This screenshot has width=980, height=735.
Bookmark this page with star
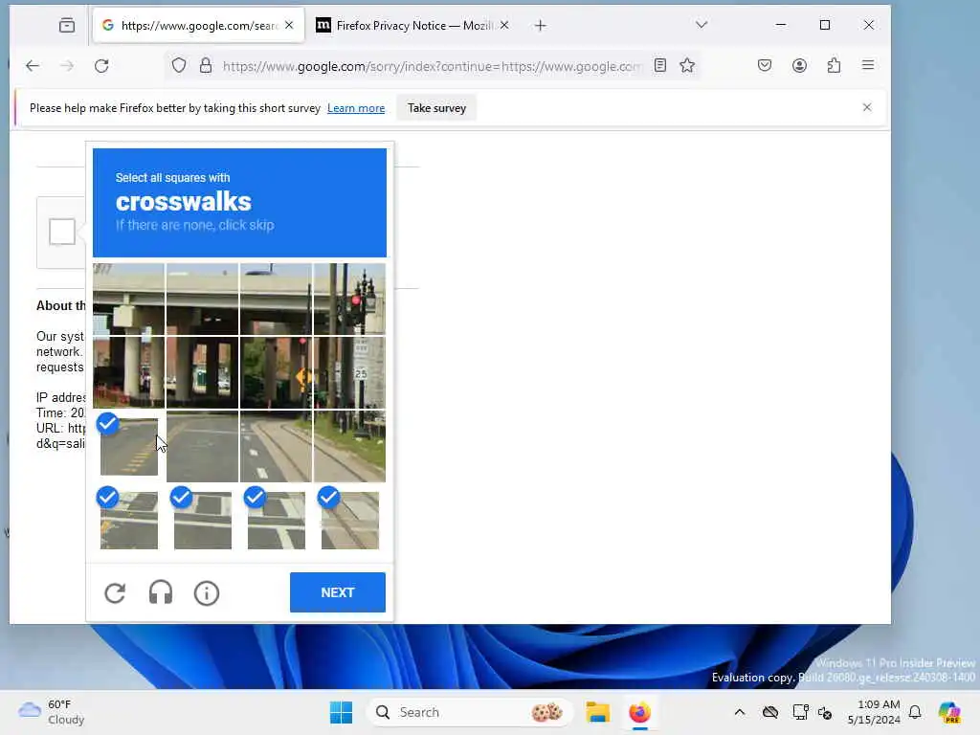click(x=687, y=66)
